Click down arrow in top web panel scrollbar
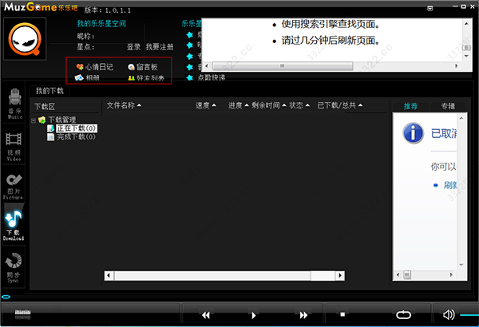Viewport: 479px width, 327px height. pos(466,56)
